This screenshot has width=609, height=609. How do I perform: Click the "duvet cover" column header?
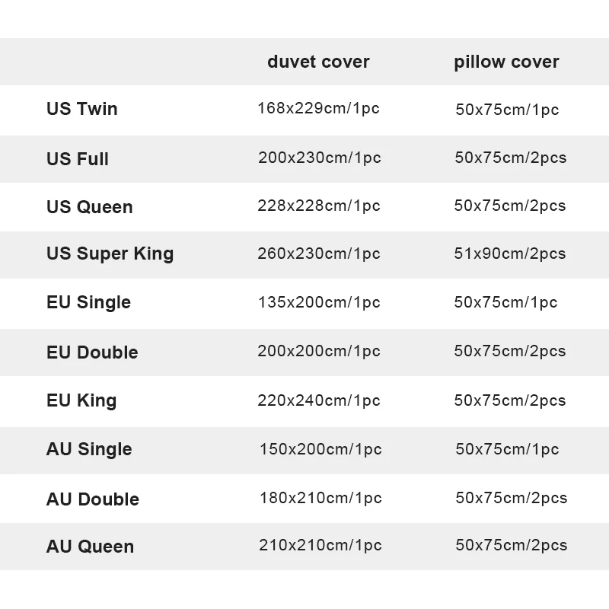[318, 62]
